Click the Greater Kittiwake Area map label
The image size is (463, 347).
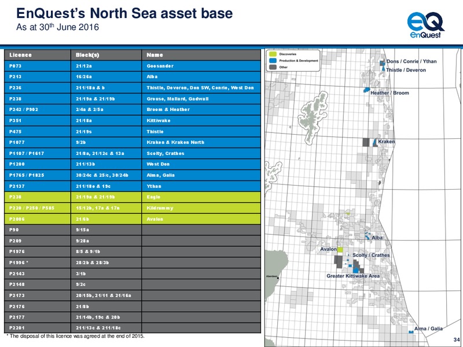[353, 276]
